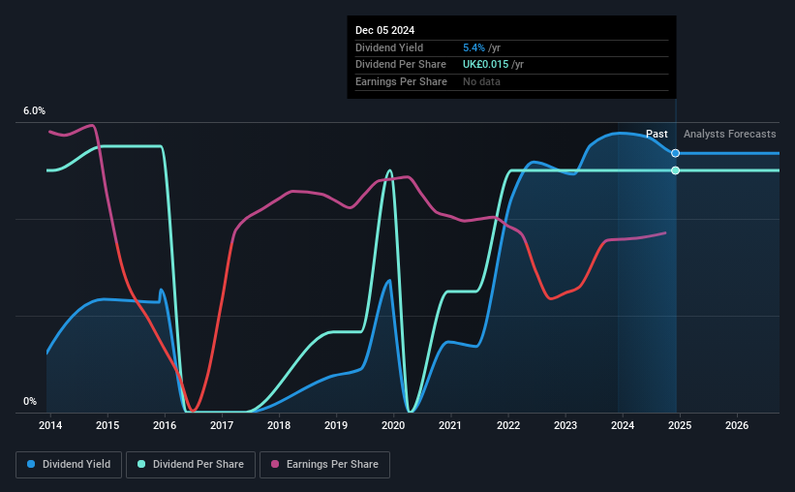
Task: Select the 2023 x-axis label
Action: coord(566,425)
